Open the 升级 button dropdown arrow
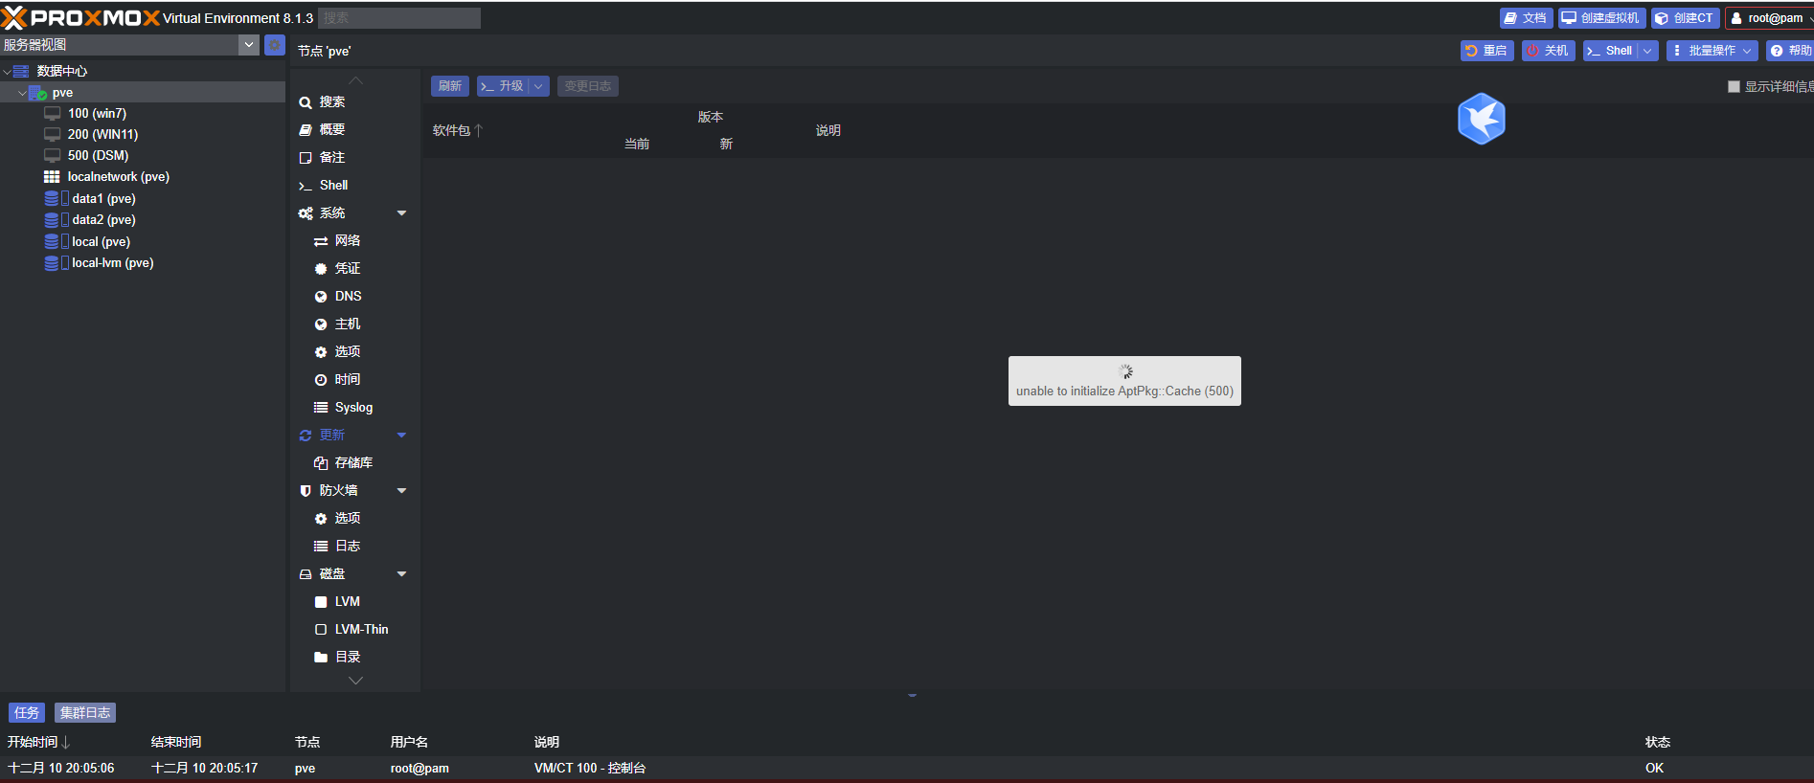This screenshot has width=1814, height=783. click(x=539, y=86)
